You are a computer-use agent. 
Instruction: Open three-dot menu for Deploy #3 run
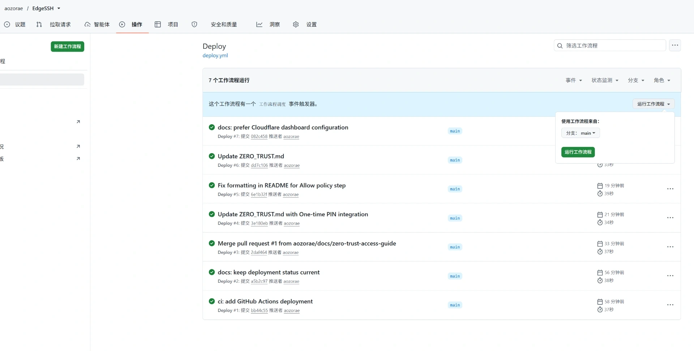[670, 247]
